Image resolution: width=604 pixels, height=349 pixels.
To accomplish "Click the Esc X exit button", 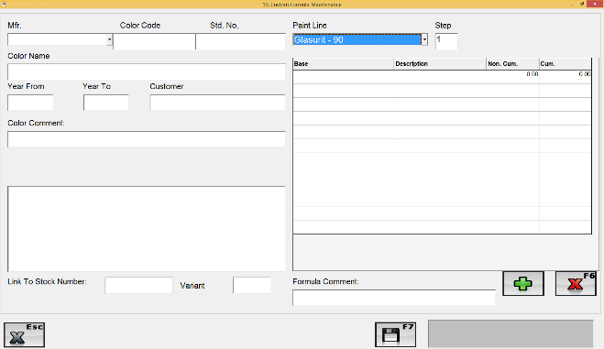I will (24, 334).
